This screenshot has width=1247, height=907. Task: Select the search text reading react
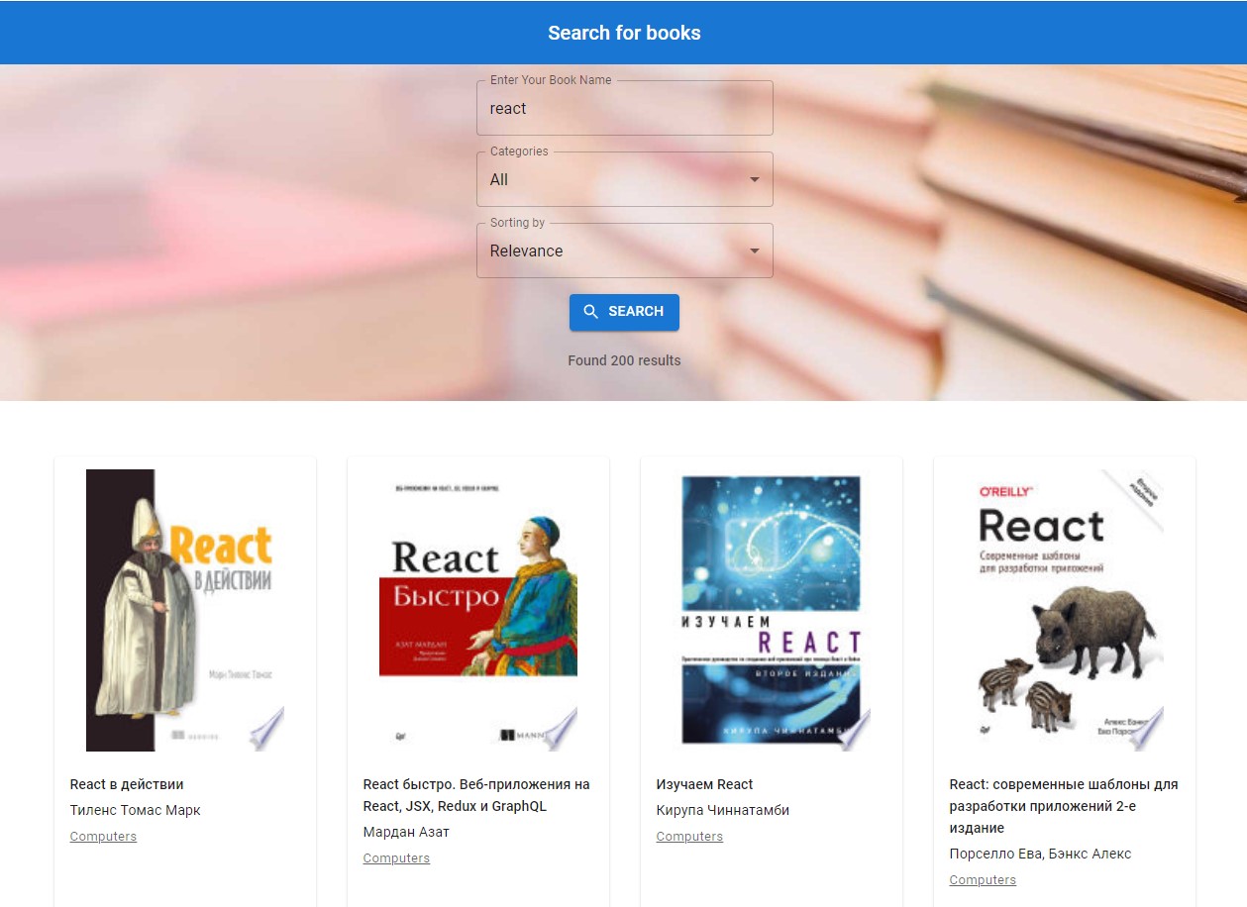[506, 108]
